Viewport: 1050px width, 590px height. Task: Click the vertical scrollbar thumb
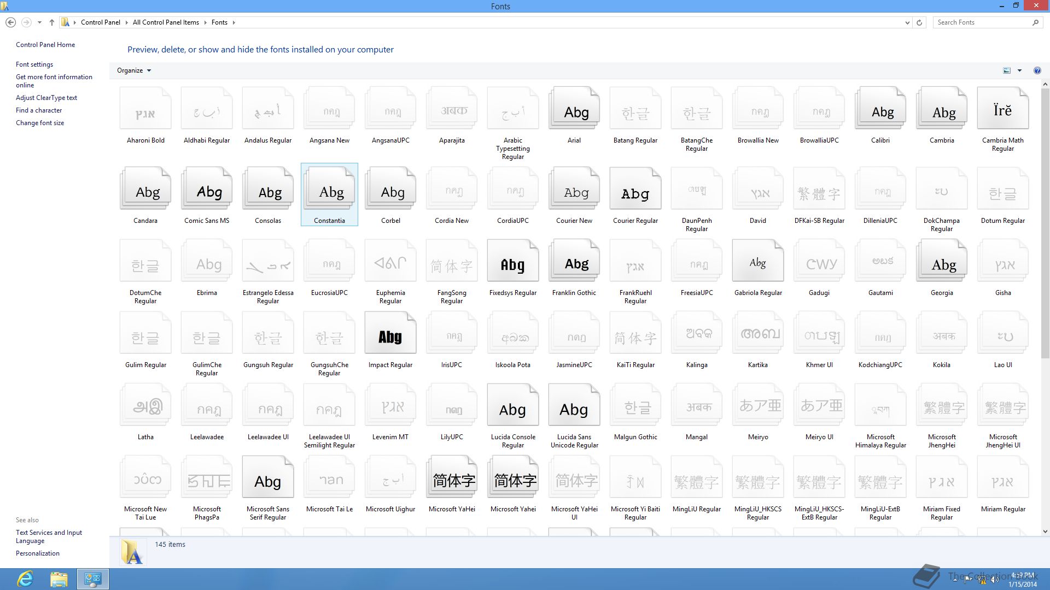[x=1045, y=224]
